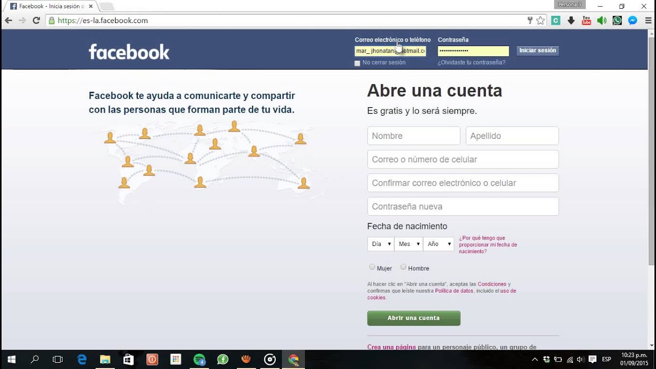Open taskbar search magnifier
Screen dimensions: 656x369
[35, 359]
